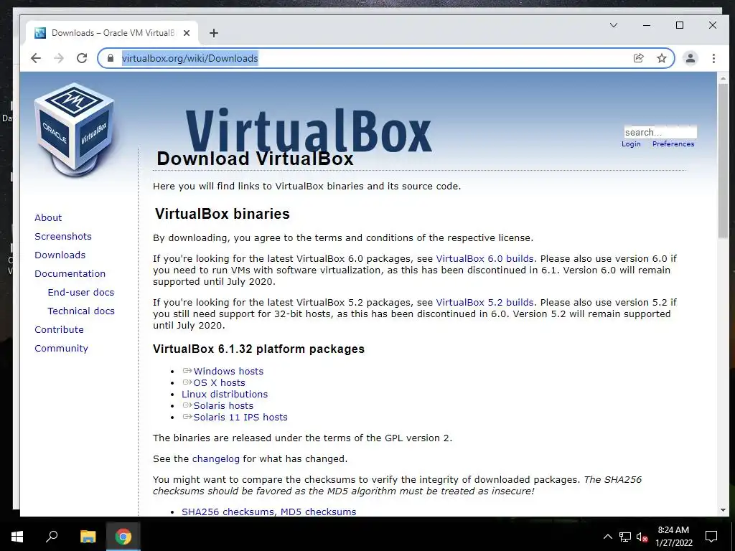Go to Contribute in the sidebar
This screenshot has height=551, width=735.
click(x=59, y=330)
